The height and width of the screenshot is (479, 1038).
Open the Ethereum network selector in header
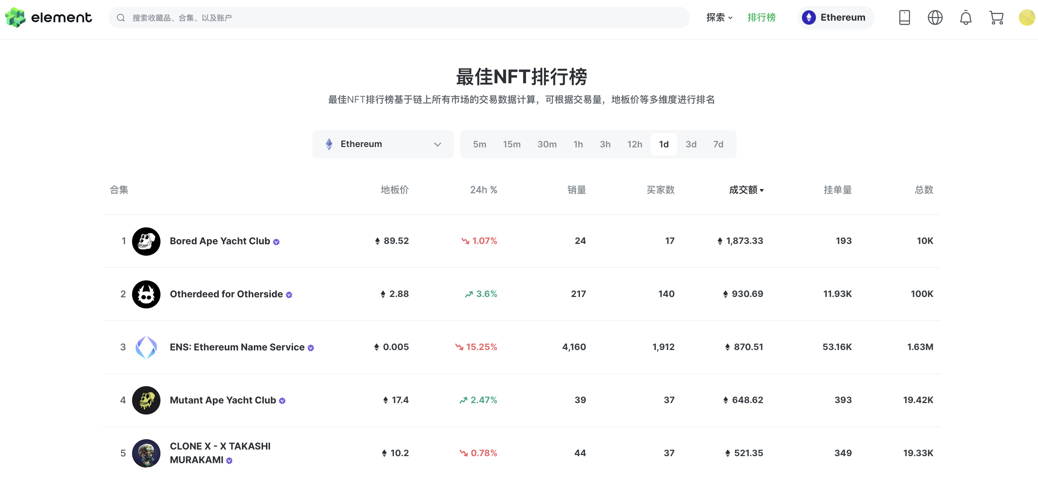click(835, 17)
